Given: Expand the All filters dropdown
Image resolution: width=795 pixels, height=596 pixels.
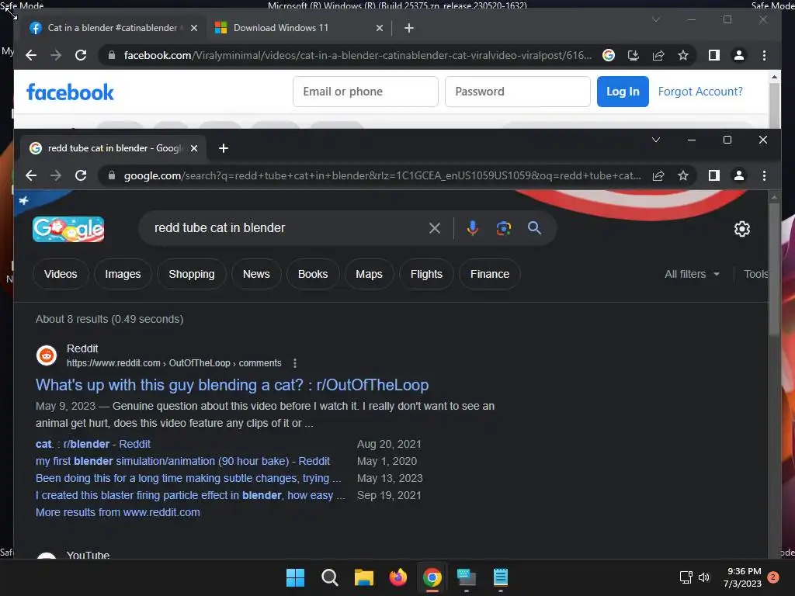Looking at the screenshot, I should (x=692, y=274).
